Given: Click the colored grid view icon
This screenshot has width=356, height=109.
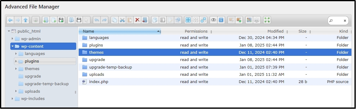Looking at the screenshot, I should (249, 20).
